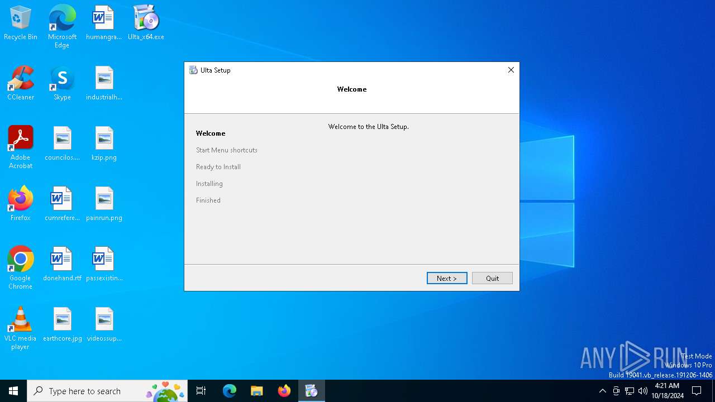Launch Microsoft Edge from desktop shortcut
715x402 pixels.
[x=62, y=27]
